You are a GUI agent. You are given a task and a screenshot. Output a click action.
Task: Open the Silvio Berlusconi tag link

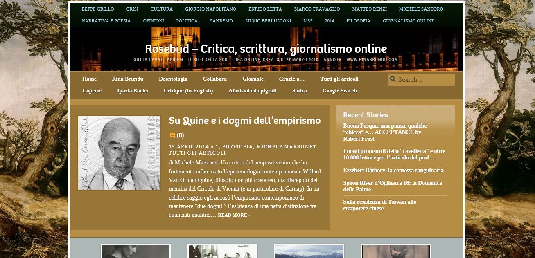(x=268, y=21)
